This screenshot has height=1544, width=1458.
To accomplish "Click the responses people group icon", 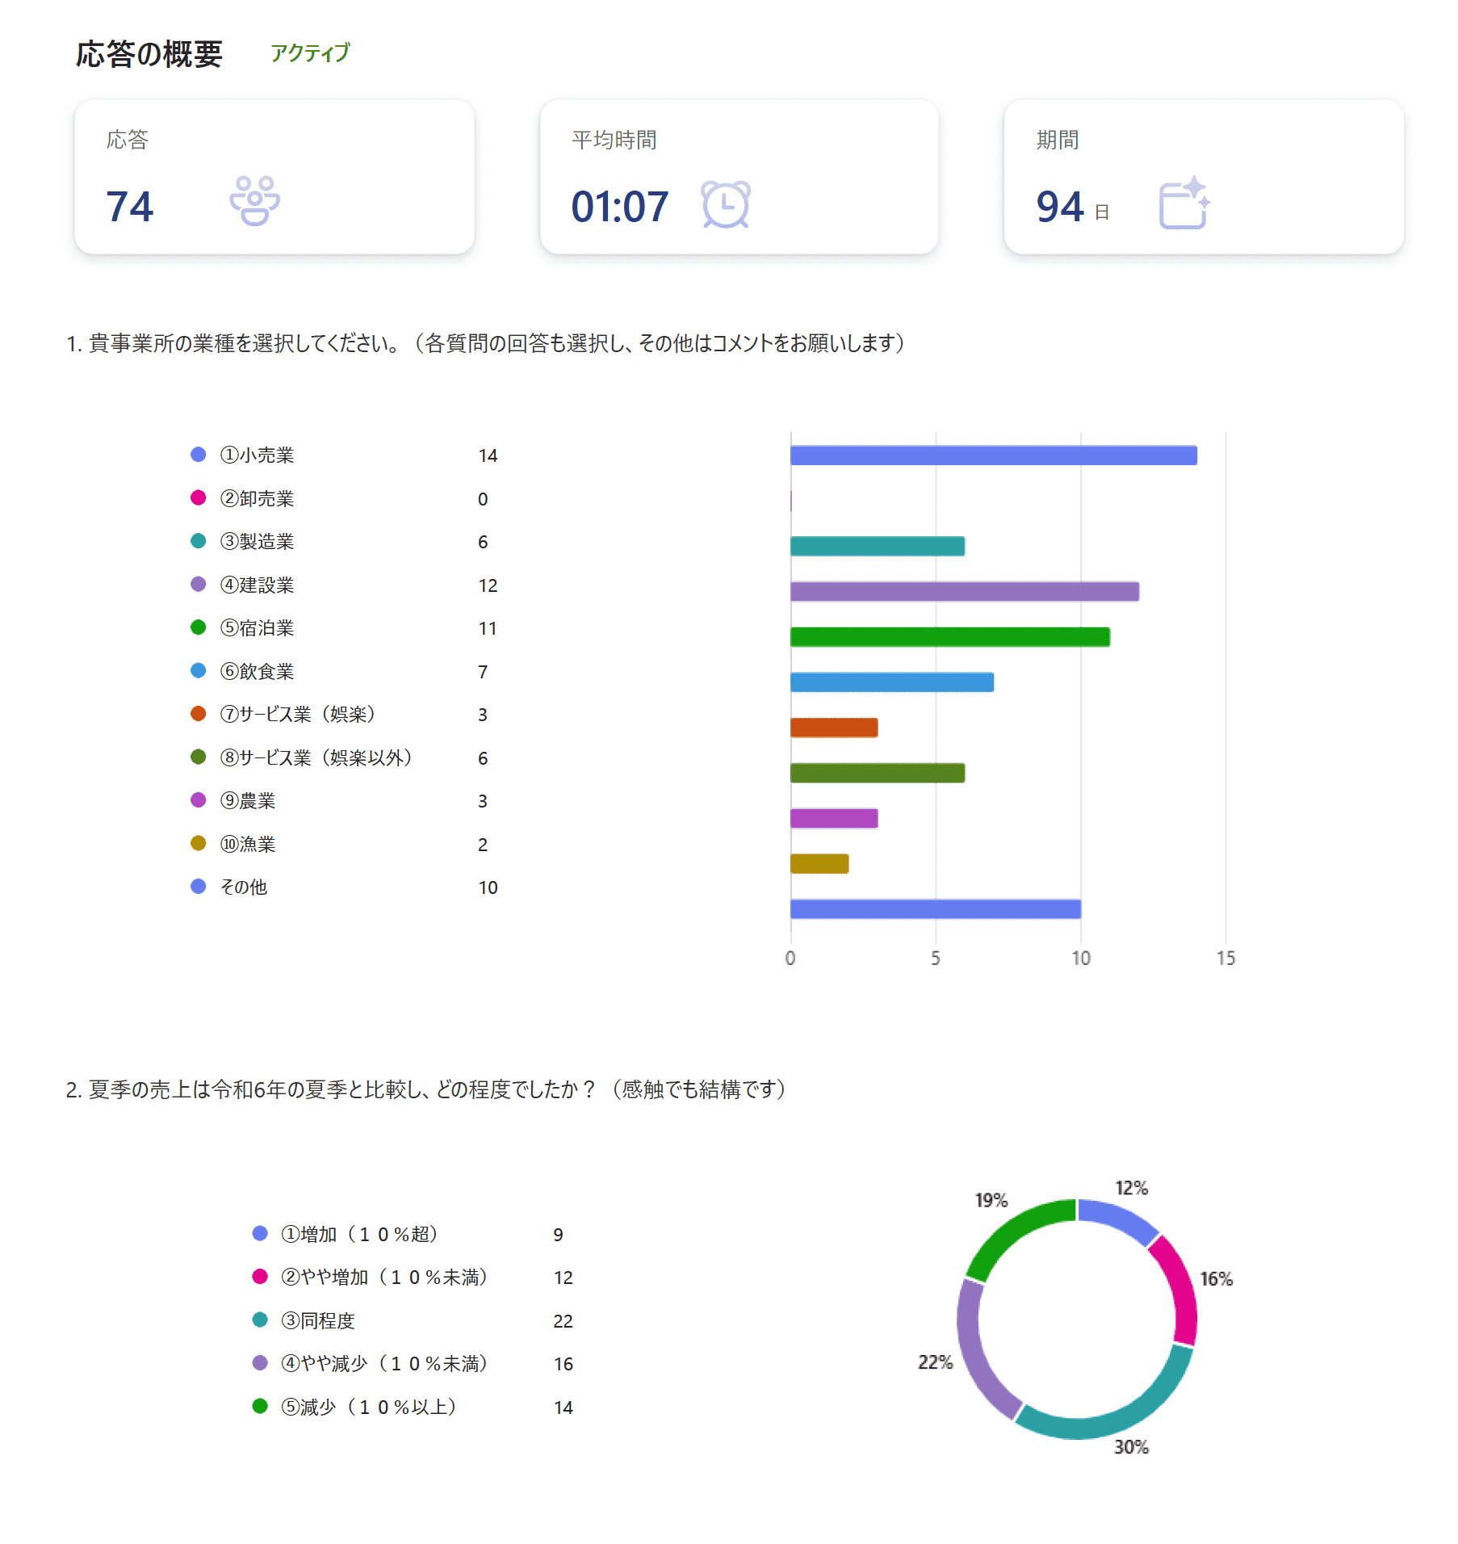I will click(254, 201).
